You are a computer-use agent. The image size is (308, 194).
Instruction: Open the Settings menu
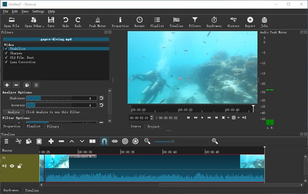[x=38, y=12]
